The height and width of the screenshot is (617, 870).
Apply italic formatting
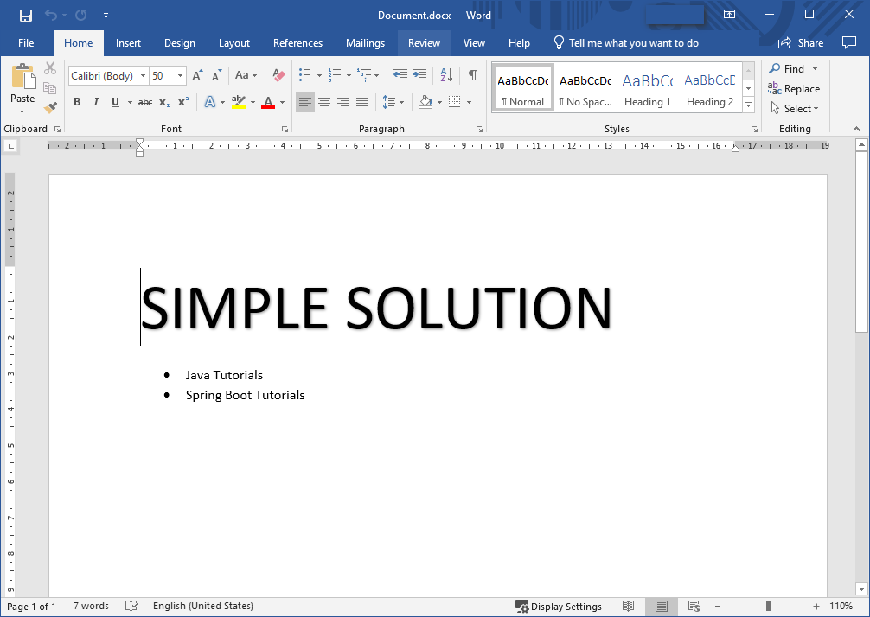pyautogui.click(x=95, y=102)
